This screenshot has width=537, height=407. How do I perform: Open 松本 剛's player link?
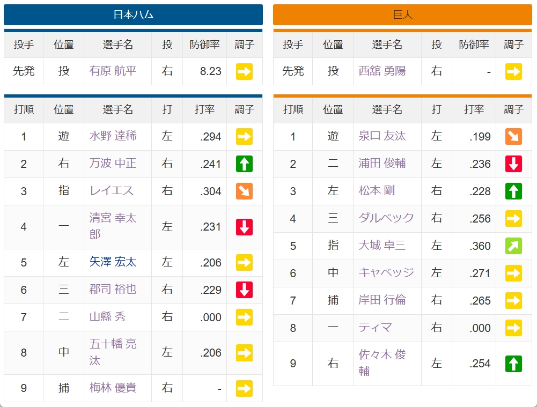[377, 191]
